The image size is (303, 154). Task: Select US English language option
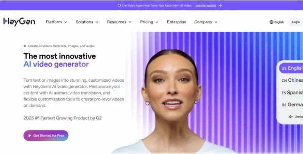[291, 68]
